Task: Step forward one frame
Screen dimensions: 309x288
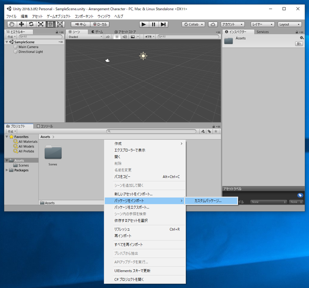Action: (163, 24)
